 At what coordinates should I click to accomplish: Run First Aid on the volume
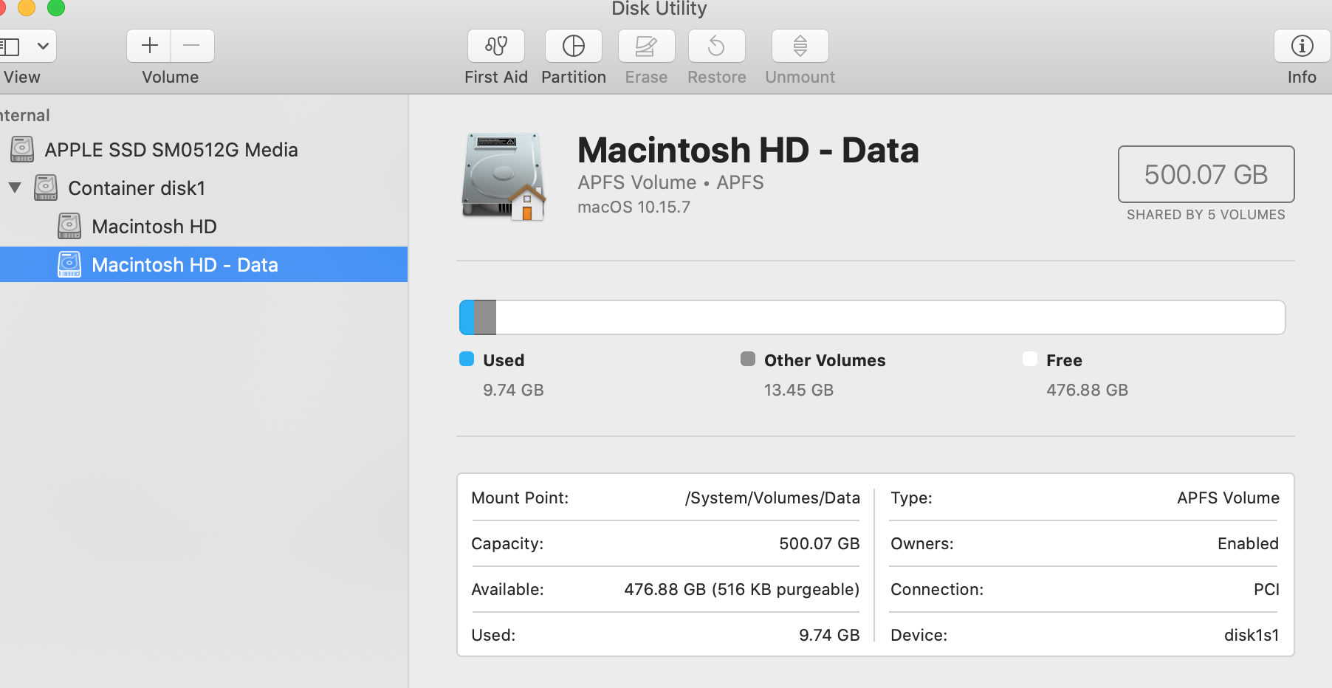point(496,46)
